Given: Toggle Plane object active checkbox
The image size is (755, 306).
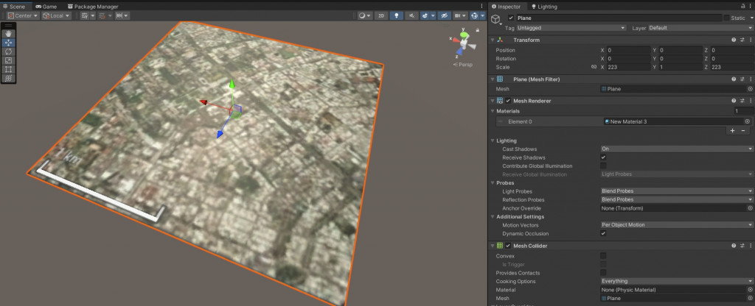Looking at the screenshot, I should [511, 18].
